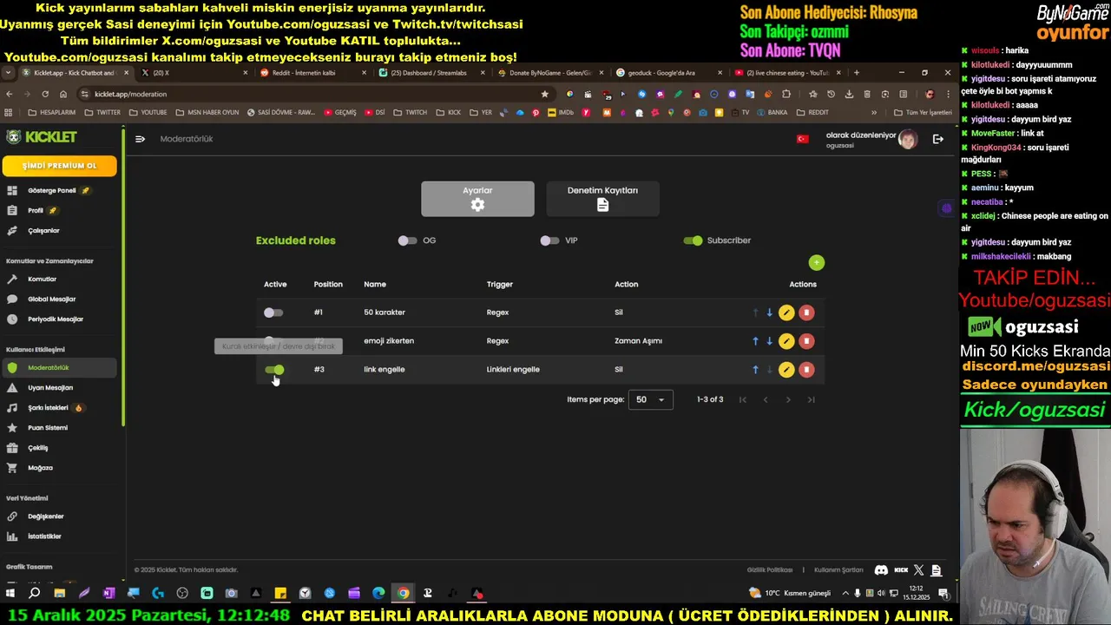Open the HESAPLARIM bookmark folder
1111x625 pixels.
pos(51,112)
